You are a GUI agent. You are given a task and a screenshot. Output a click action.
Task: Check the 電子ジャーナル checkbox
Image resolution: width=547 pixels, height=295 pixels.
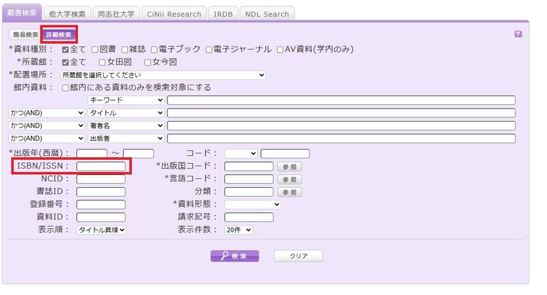[209, 49]
